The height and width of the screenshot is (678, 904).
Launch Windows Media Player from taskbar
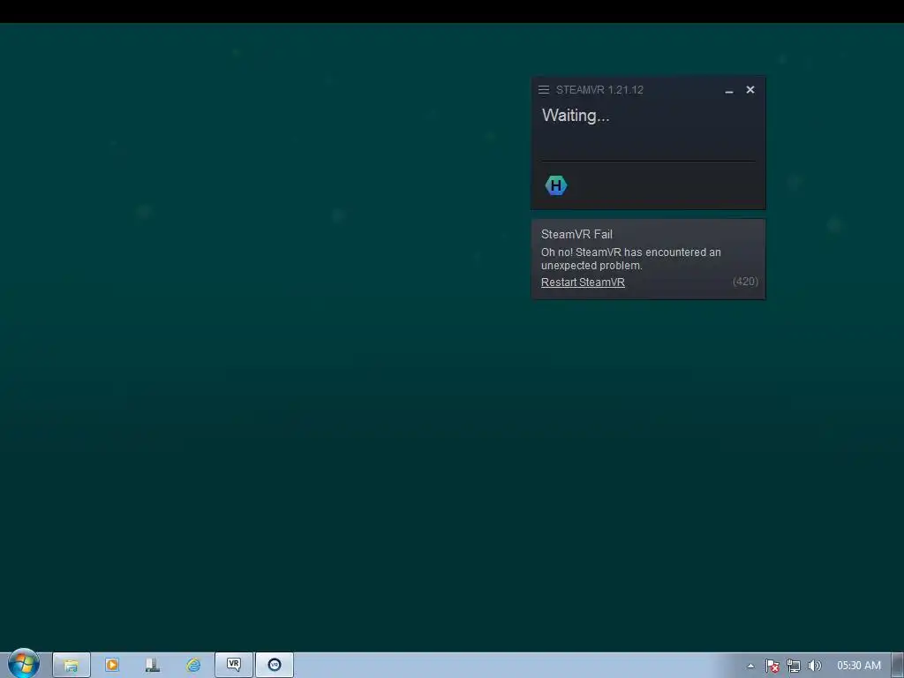tap(112, 665)
